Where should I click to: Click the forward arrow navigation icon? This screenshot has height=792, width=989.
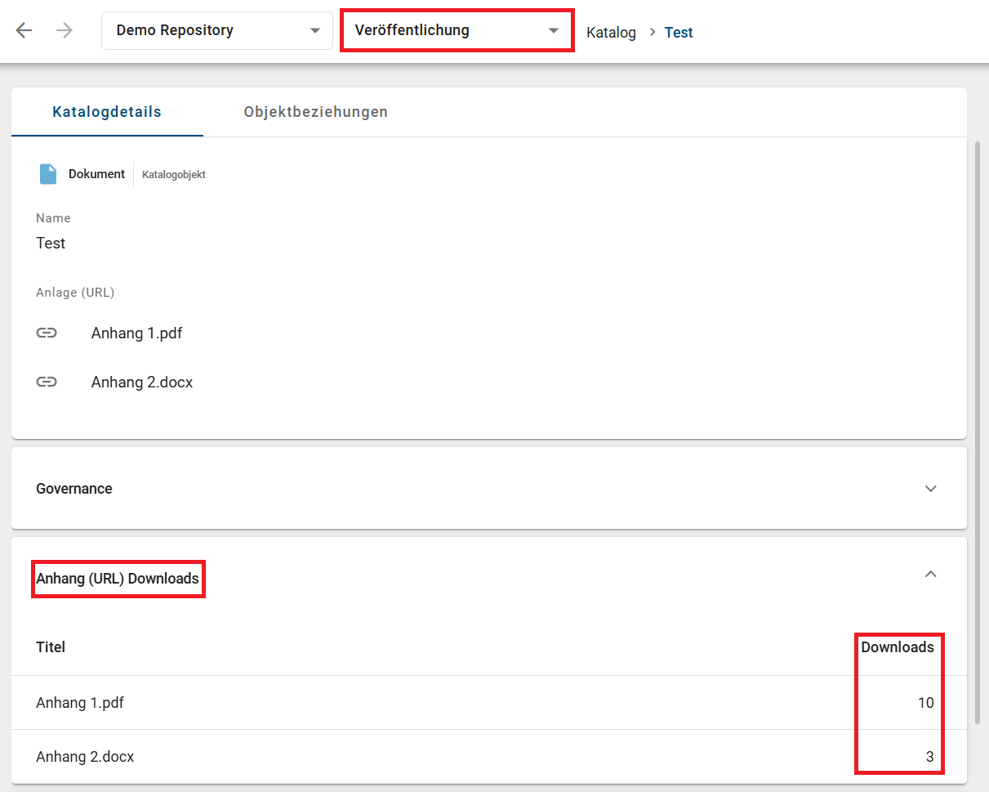tap(65, 30)
